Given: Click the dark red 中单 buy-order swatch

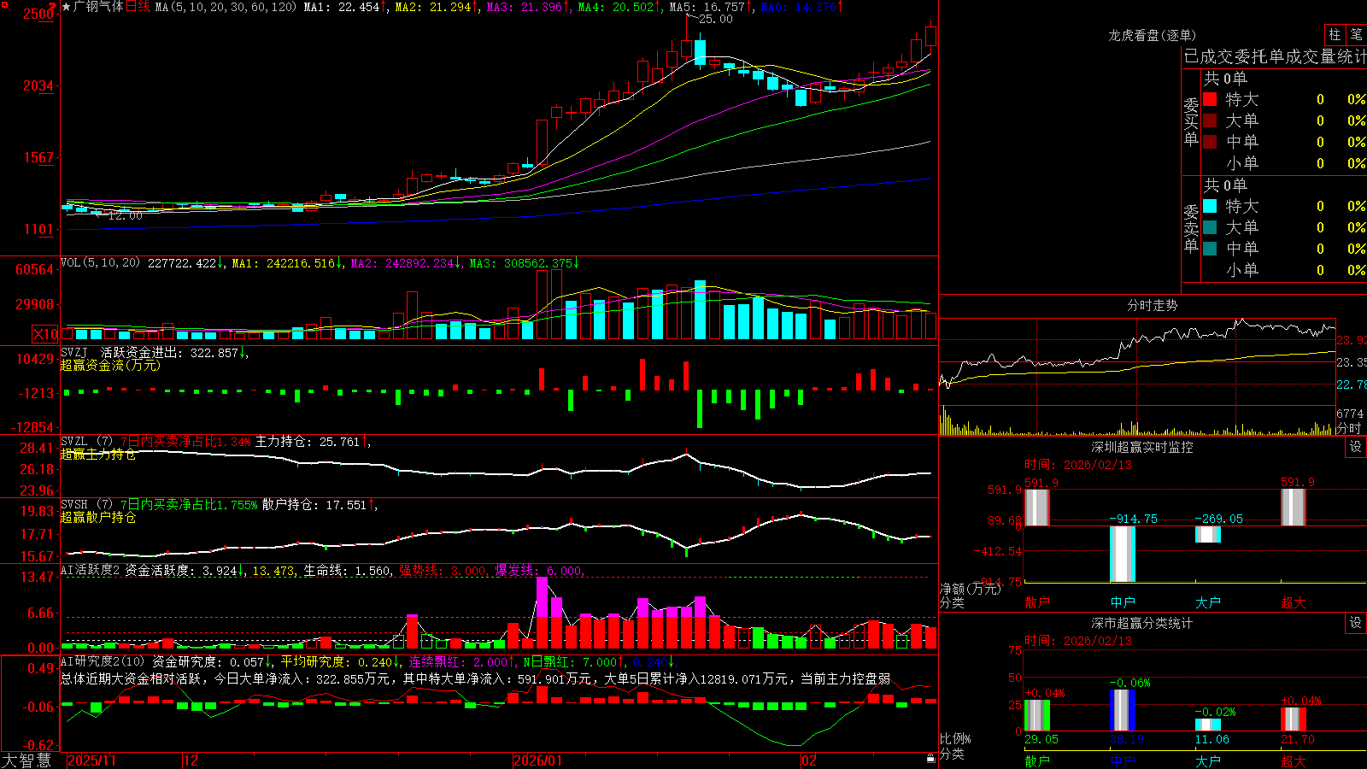Looking at the screenshot, I should [1210, 142].
